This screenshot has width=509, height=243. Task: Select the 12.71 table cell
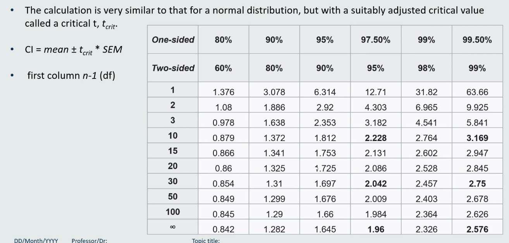coord(376,92)
